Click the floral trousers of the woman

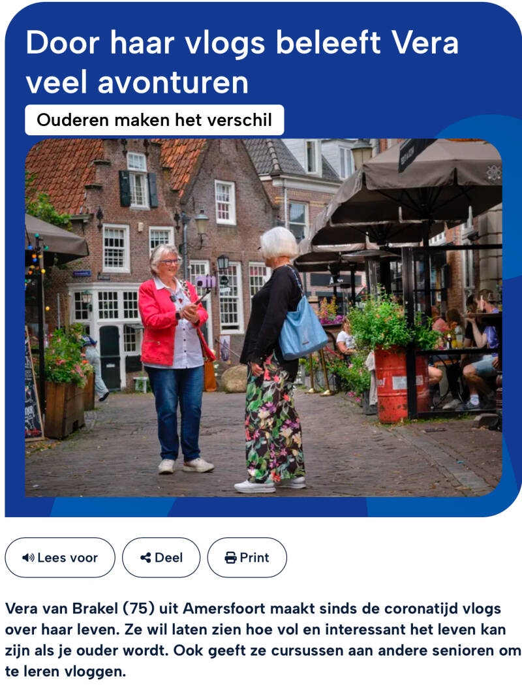click(x=274, y=419)
